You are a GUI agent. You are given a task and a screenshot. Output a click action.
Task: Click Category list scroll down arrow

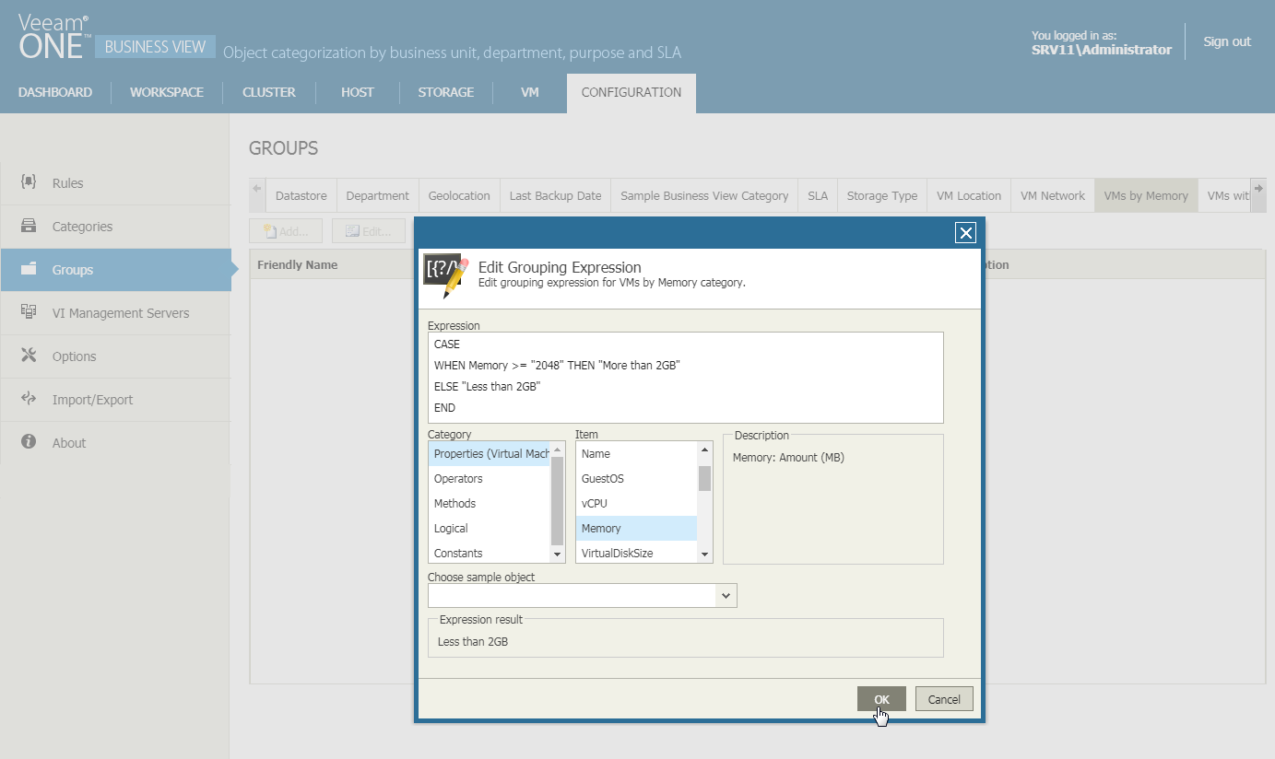click(557, 555)
